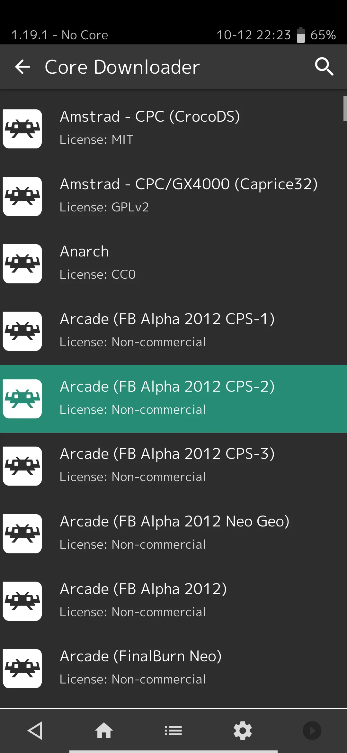Tap the list scrollbar thumb

coord(345,108)
